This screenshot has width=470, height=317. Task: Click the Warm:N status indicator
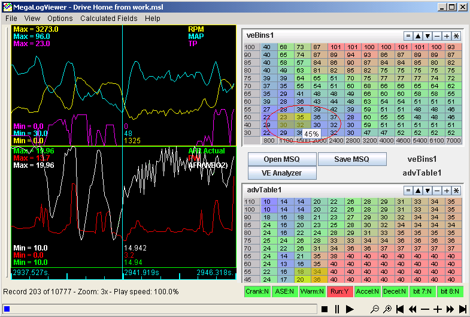[312, 291]
